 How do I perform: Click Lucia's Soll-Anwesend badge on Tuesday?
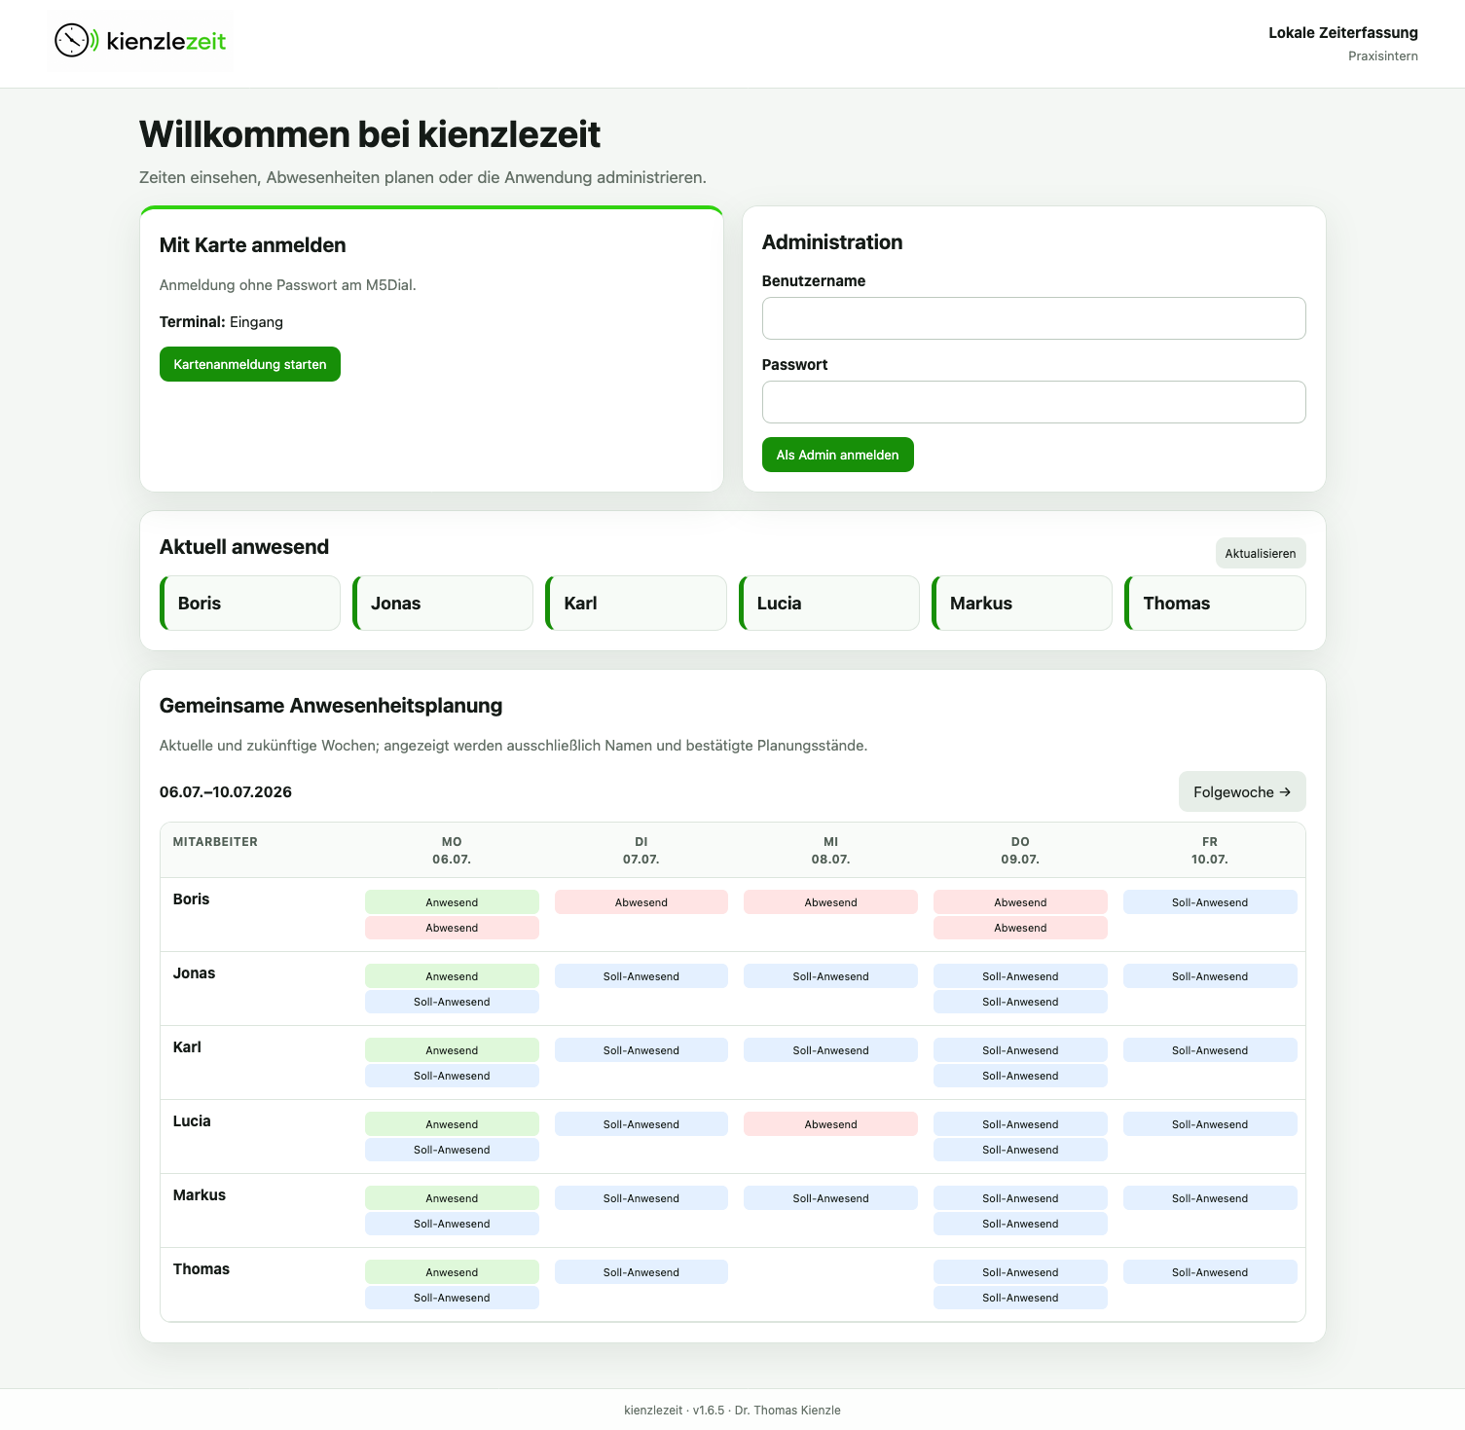tap(641, 1124)
